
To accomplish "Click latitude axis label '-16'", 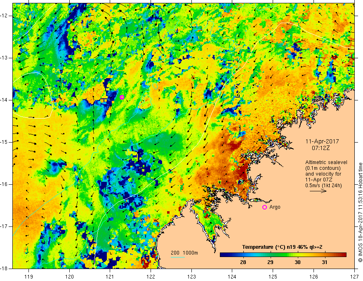I will (5, 184).
